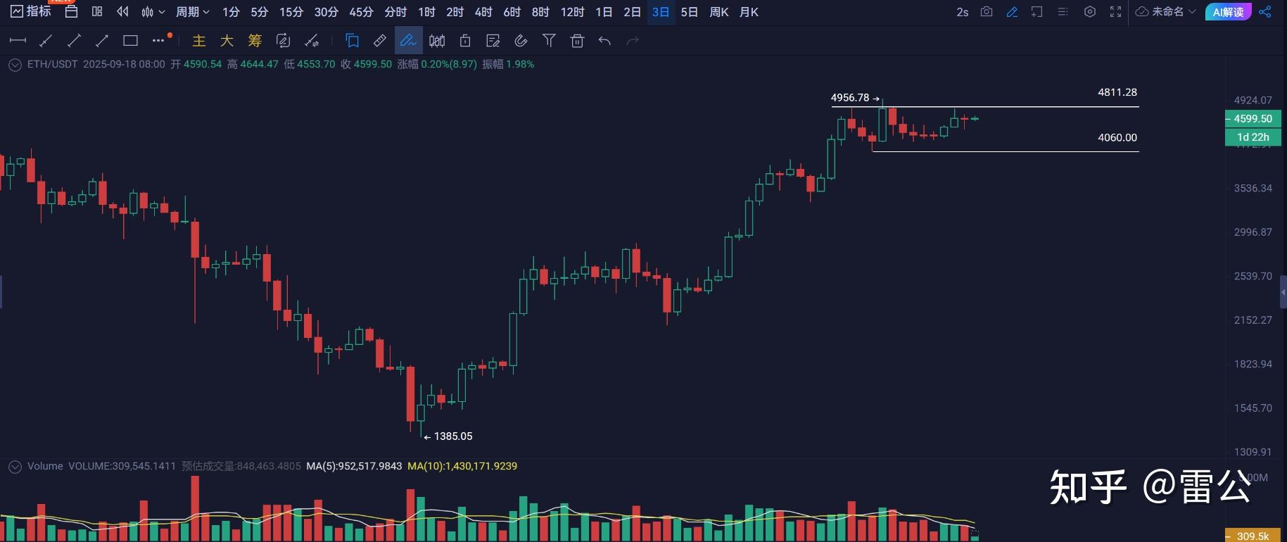Click the undo arrow icon

[x=604, y=41]
